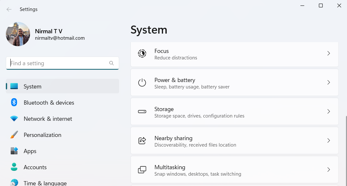
Task: Click the Bluetooth icon in sidebar
Action: (x=14, y=102)
